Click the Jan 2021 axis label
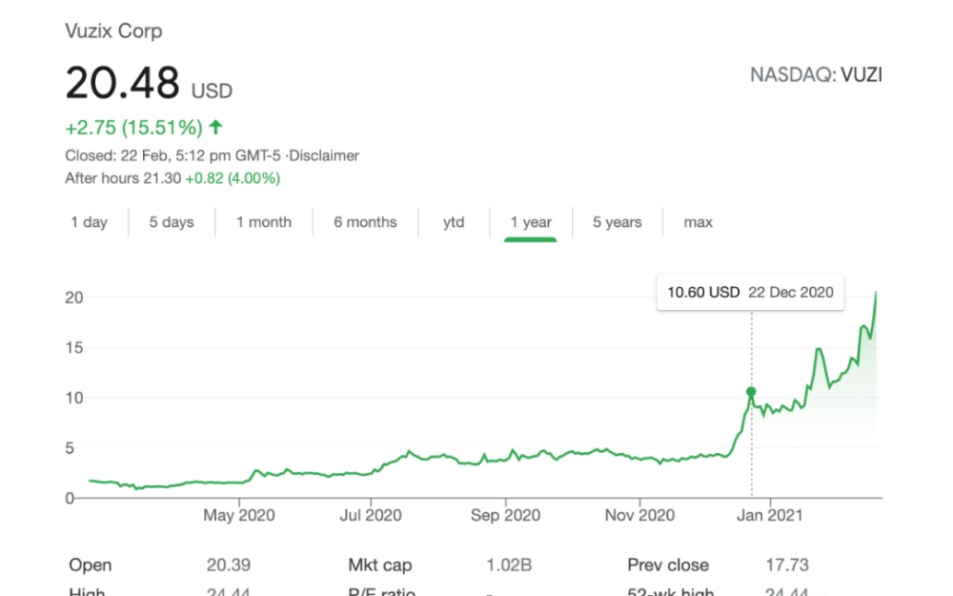This screenshot has width=953, height=596. tap(770, 515)
